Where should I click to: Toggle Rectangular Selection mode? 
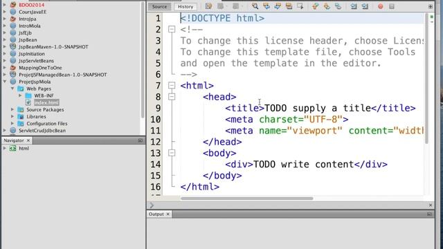pos(300,6)
